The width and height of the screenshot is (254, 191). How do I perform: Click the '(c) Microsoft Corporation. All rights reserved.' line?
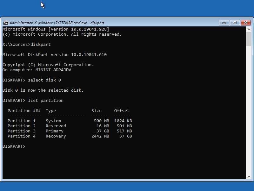click(x=62, y=34)
